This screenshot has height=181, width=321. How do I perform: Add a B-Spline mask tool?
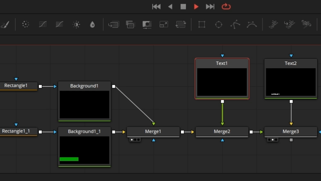[x=252, y=24]
